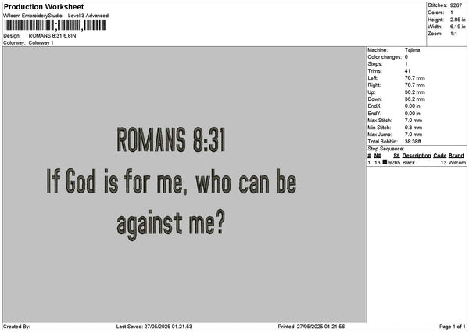
Task: Click the Min Stitch 0.3 mm value
Action: (414, 128)
